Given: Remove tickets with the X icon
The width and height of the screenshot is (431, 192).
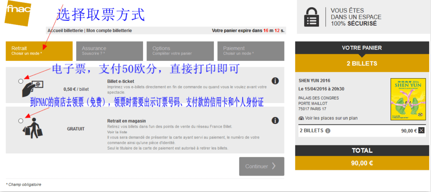Looking at the screenshot, I should (x=422, y=131).
